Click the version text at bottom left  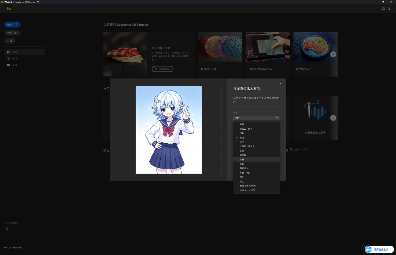click(13, 248)
